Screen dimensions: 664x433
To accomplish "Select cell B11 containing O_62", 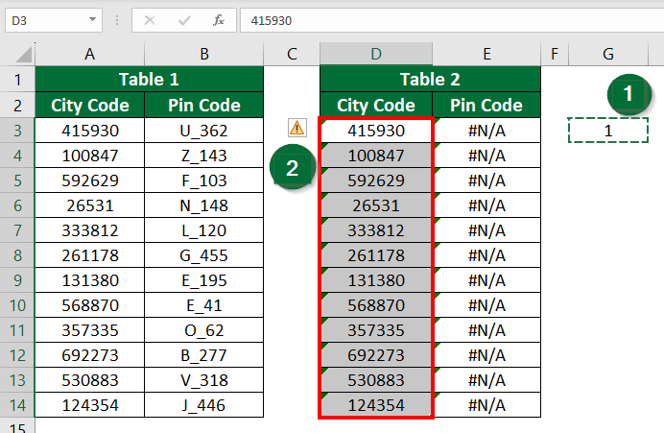I will [x=204, y=330].
